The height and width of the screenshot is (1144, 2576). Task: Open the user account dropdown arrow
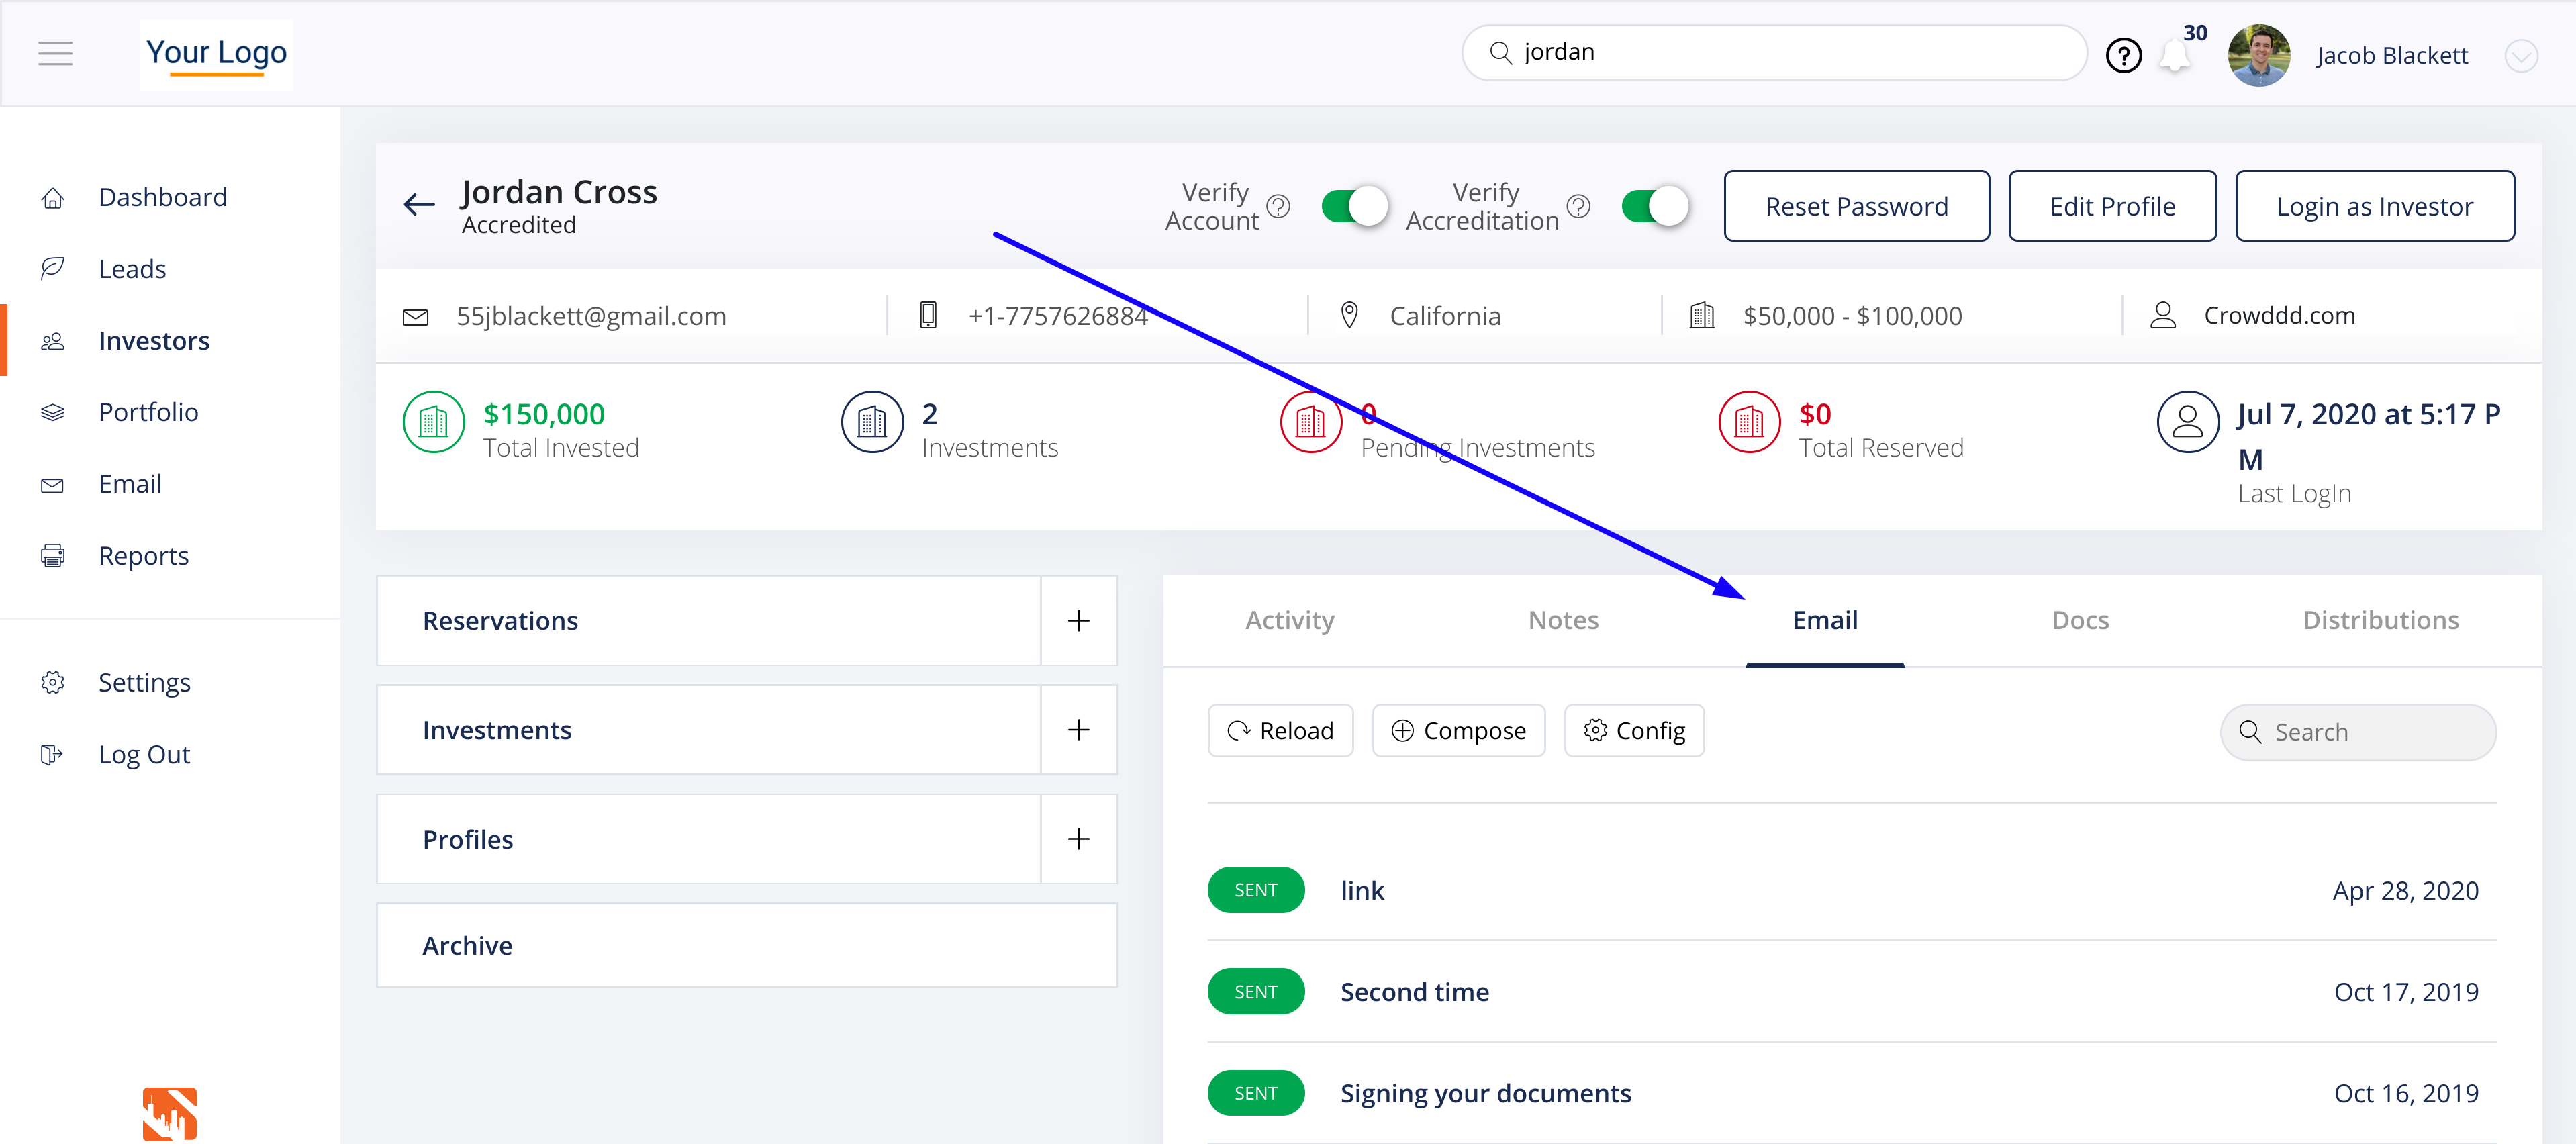tap(2520, 56)
